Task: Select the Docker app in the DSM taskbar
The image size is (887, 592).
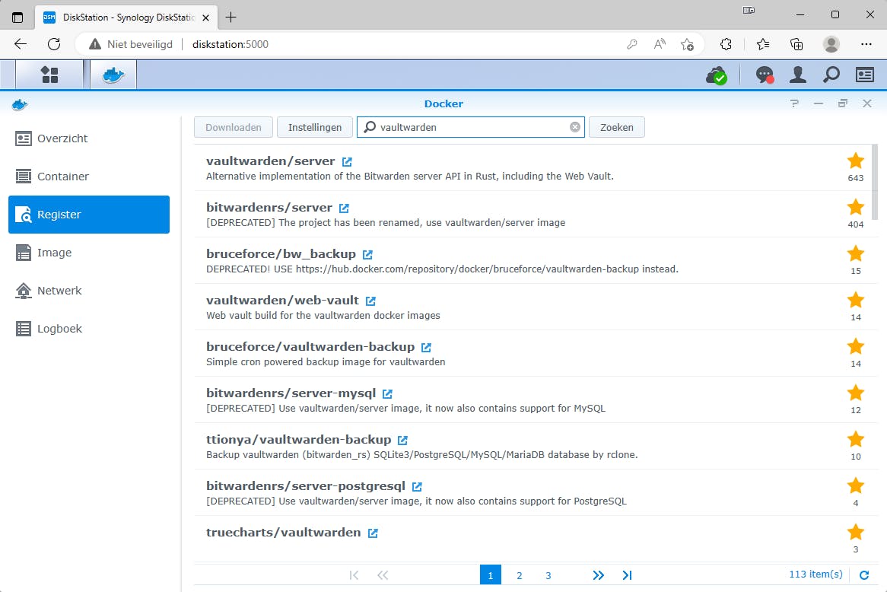Action: (113, 75)
